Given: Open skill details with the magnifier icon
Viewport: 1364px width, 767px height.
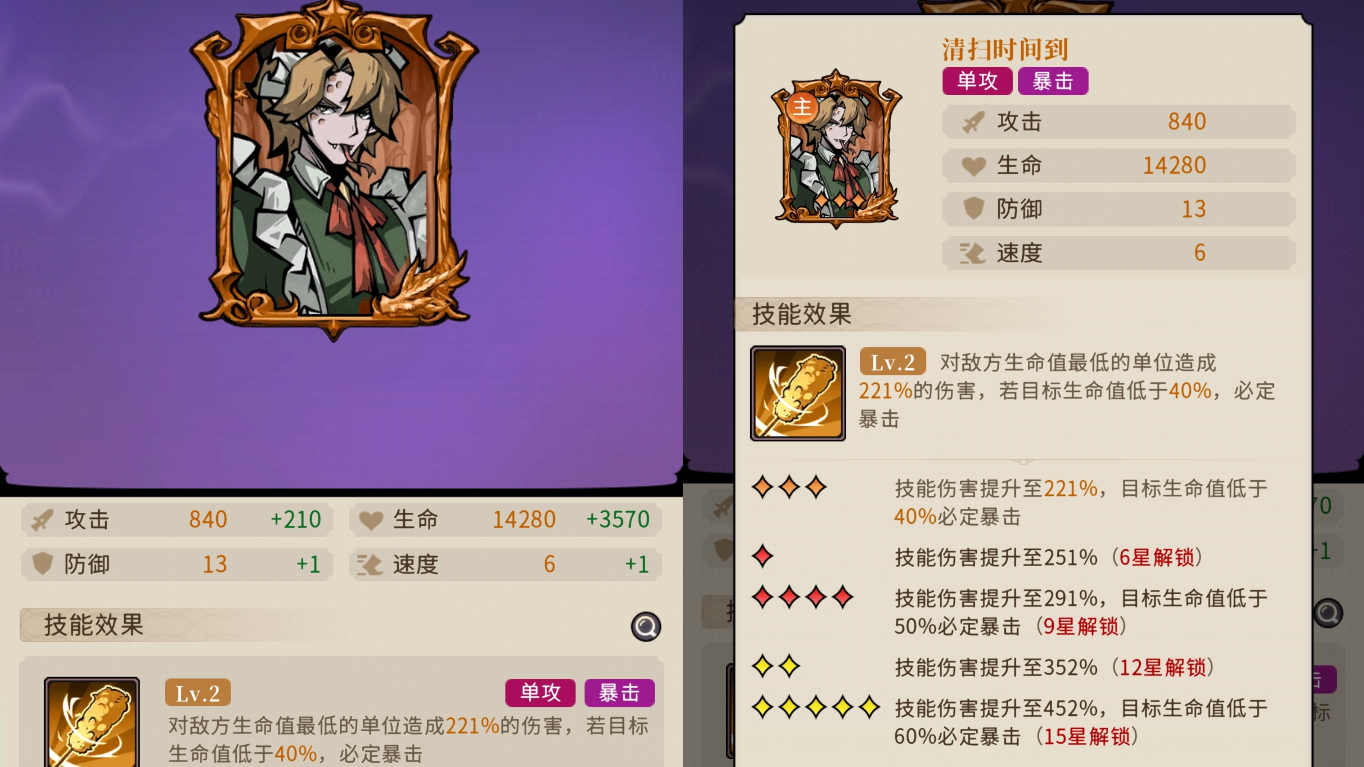Looking at the screenshot, I should pyautogui.click(x=645, y=627).
